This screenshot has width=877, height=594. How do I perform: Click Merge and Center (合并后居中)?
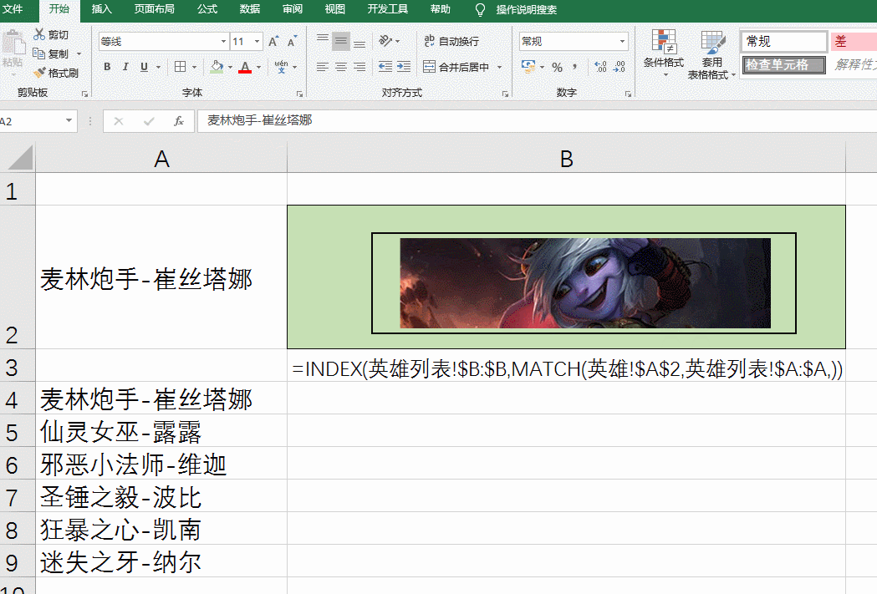(456, 67)
